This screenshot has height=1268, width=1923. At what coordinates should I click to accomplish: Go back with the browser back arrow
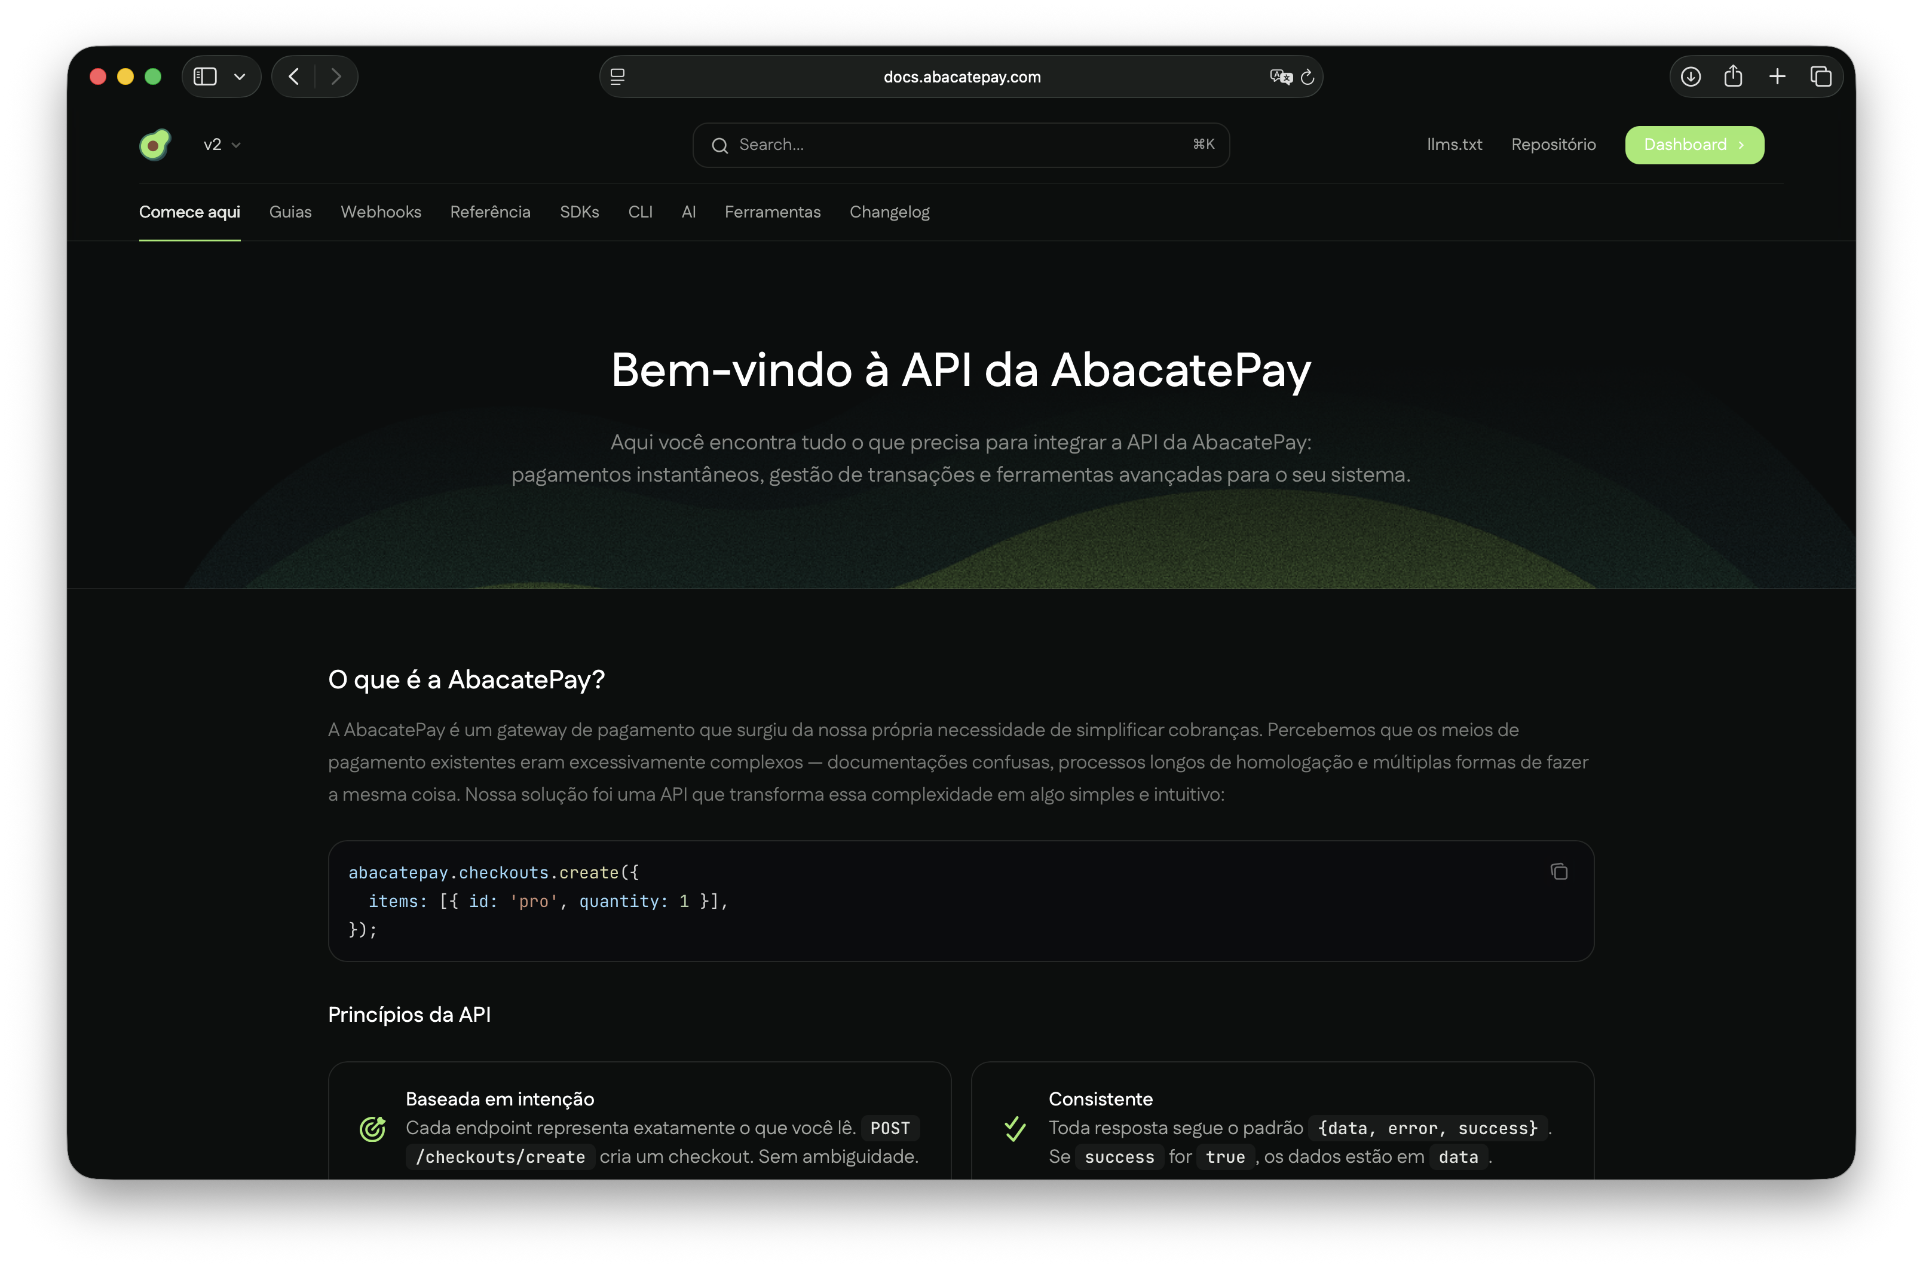pyautogui.click(x=293, y=76)
